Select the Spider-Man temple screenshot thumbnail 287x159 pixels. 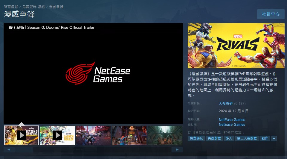coord(129,135)
